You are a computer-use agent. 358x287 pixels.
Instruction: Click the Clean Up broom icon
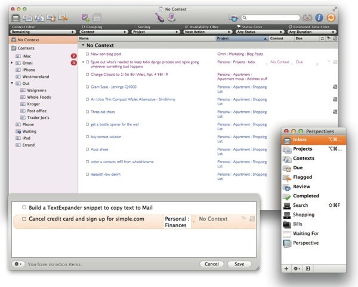pyautogui.click(x=159, y=17)
